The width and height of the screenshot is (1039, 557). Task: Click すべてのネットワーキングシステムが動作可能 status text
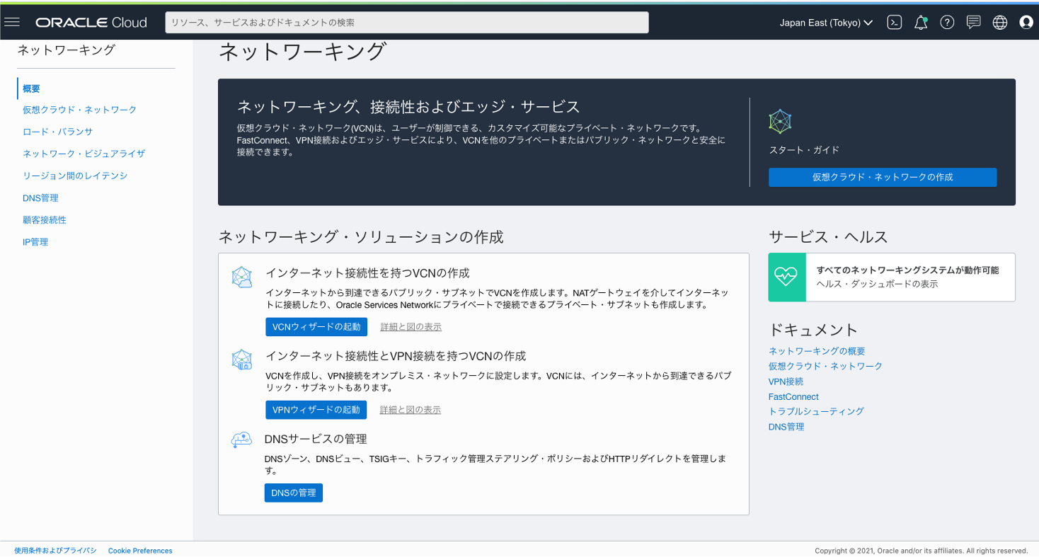tap(907, 270)
